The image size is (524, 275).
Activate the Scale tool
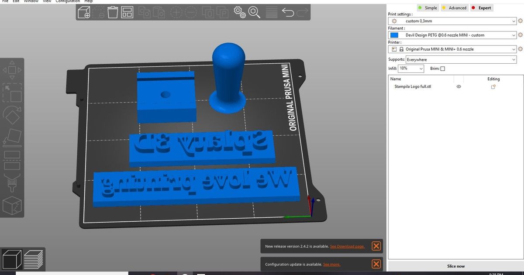[x=12, y=93]
